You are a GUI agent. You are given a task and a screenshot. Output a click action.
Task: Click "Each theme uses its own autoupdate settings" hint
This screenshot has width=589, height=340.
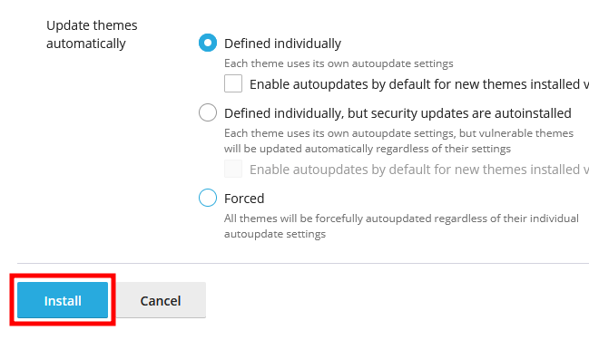click(339, 63)
